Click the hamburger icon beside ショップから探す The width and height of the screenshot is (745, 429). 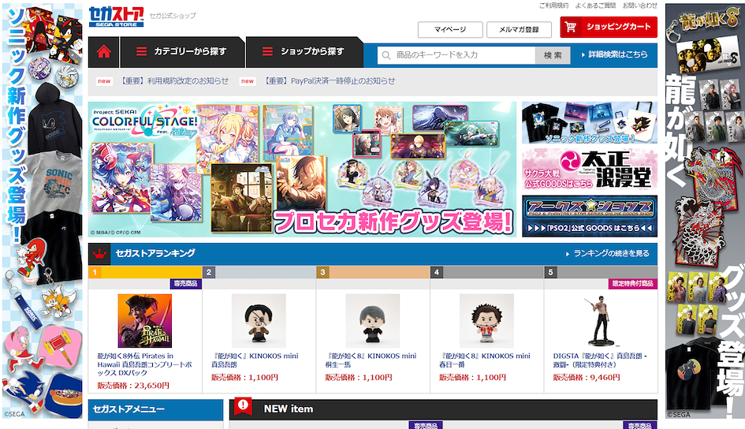[x=267, y=51]
